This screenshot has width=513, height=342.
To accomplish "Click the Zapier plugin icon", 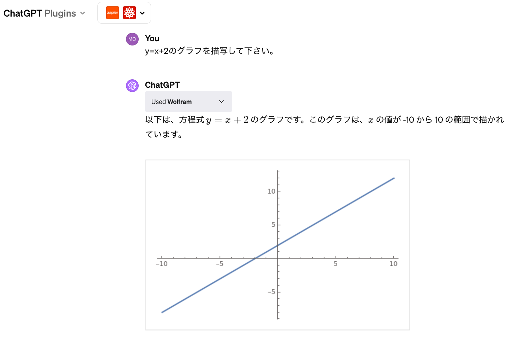I will pyautogui.click(x=113, y=13).
